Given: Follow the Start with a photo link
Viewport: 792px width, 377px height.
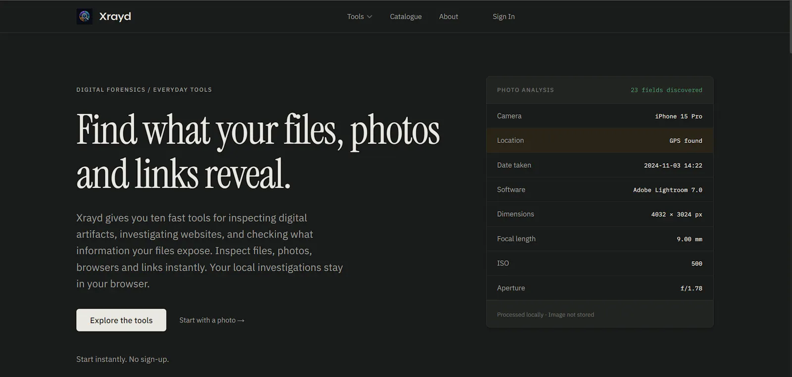Looking at the screenshot, I should 212,320.
